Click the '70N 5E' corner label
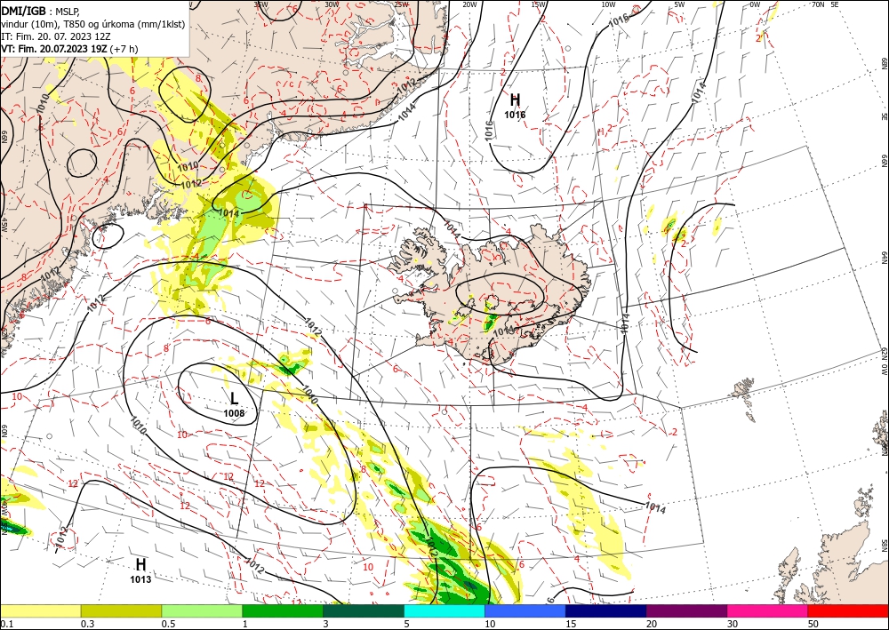This screenshot has width=889, height=630. pyautogui.click(x=825, y=4)
